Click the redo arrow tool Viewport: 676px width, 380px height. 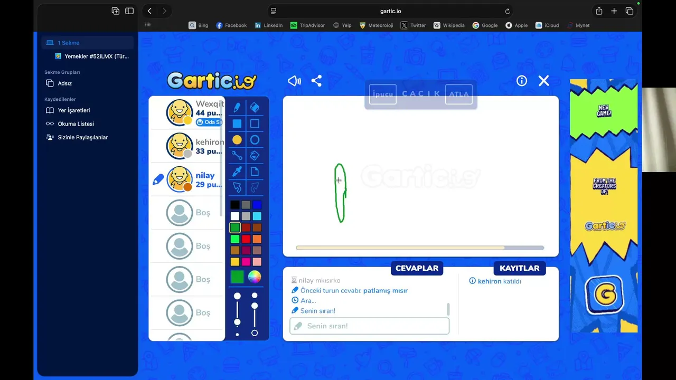[x=255, y=187]
